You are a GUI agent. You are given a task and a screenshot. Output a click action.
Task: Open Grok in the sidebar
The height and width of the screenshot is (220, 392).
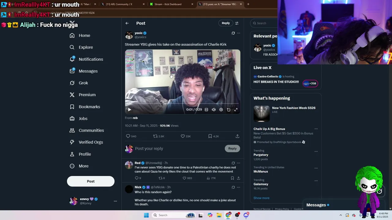79,83
